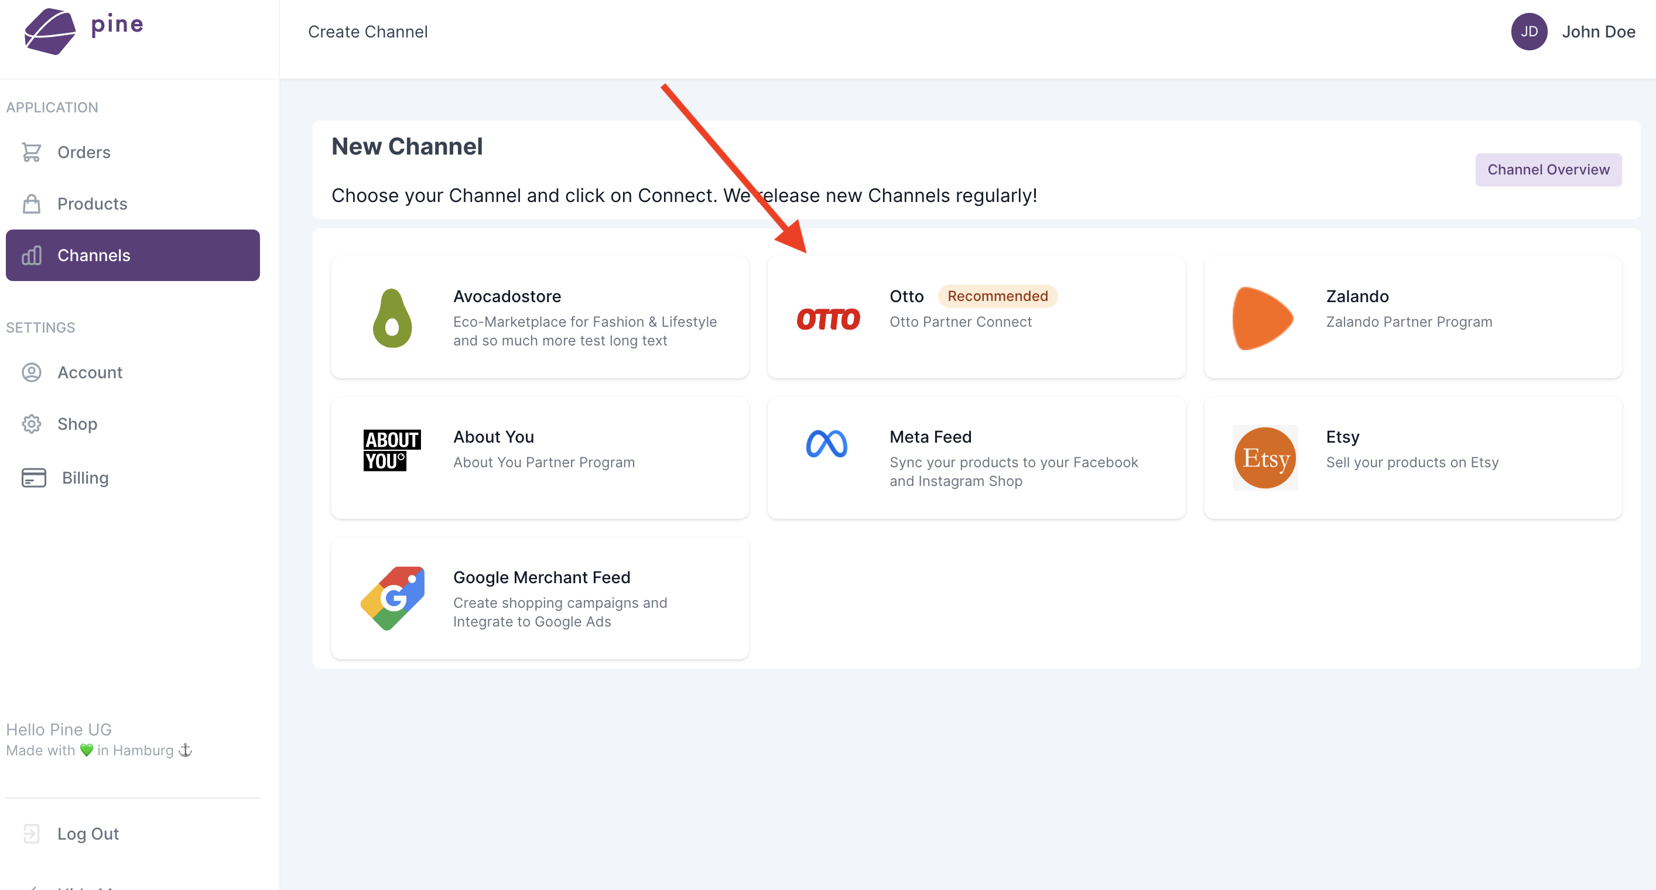Select the Channels menu item
Screen dimensions: 1656x890
pos(132,255)
